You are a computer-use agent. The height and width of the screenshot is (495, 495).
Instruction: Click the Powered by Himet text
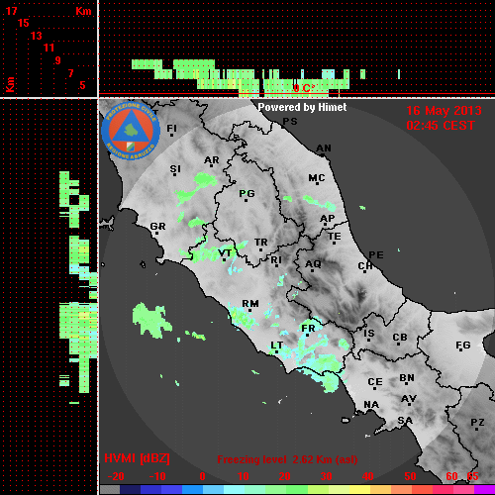[x=302, y=107]
